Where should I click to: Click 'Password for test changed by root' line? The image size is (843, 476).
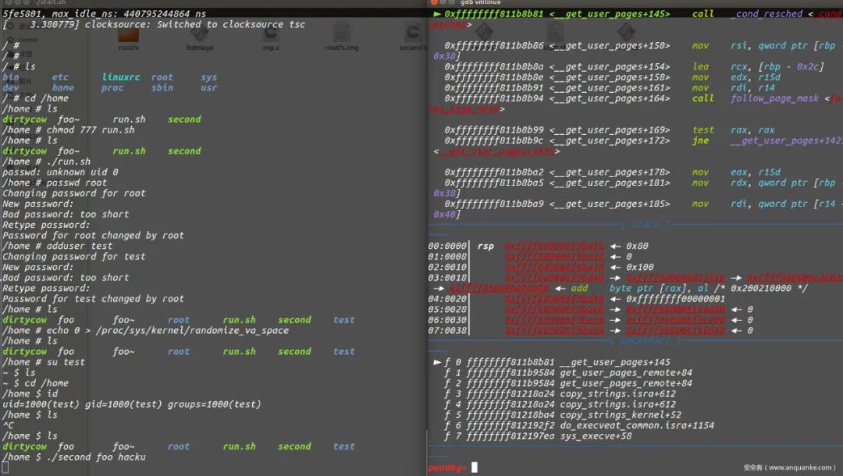[94, 299]
